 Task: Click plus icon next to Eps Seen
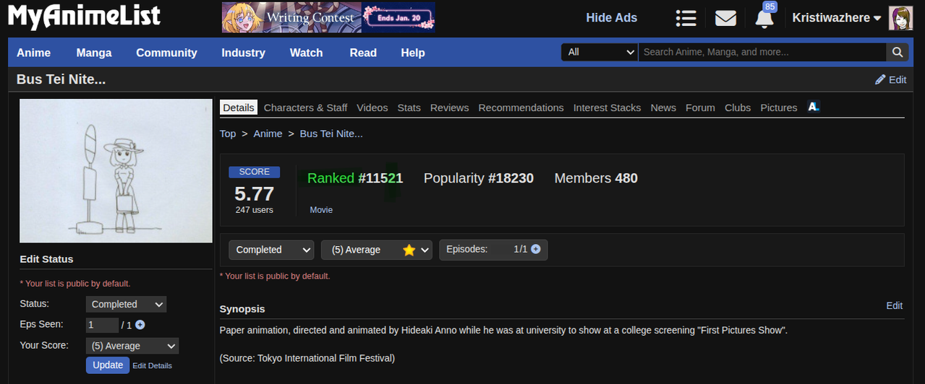tap(140, 325)
